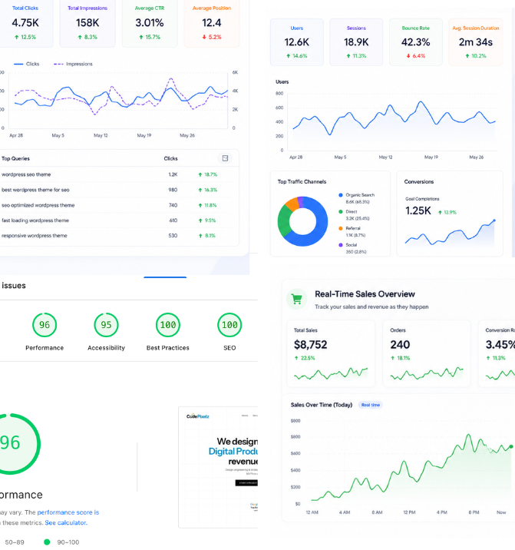
Task: Click the Users 12.6K card
Action: (296, 42)
